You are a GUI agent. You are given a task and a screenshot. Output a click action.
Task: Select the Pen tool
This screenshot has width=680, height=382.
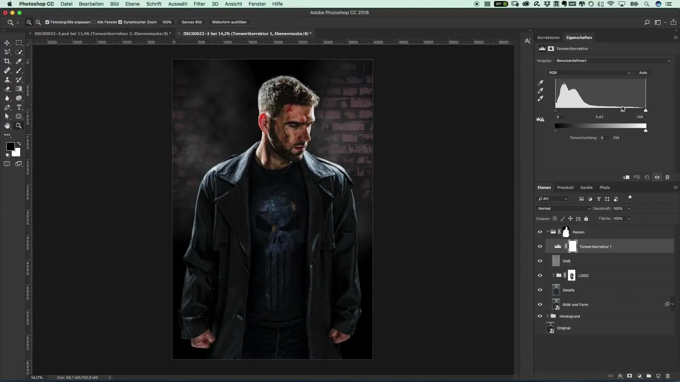tap(7, 107)
